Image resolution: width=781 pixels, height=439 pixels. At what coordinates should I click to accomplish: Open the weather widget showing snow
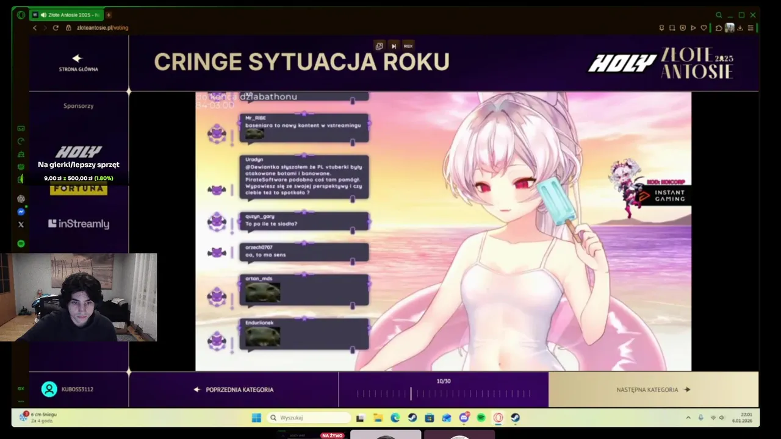[39, 418]
